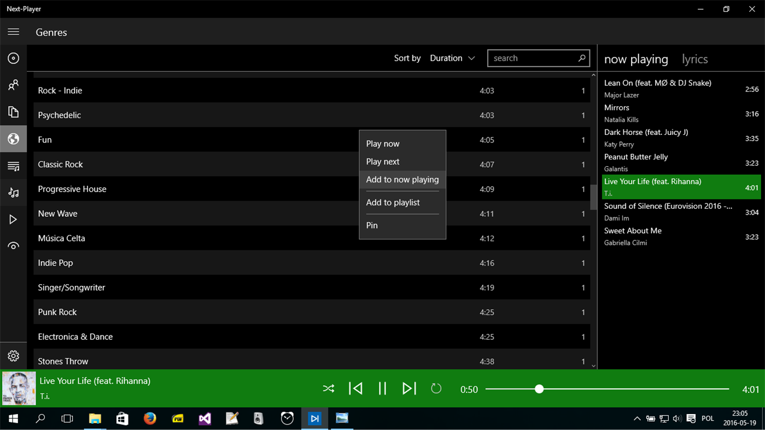Select the Artists section icon

point(14,84)
